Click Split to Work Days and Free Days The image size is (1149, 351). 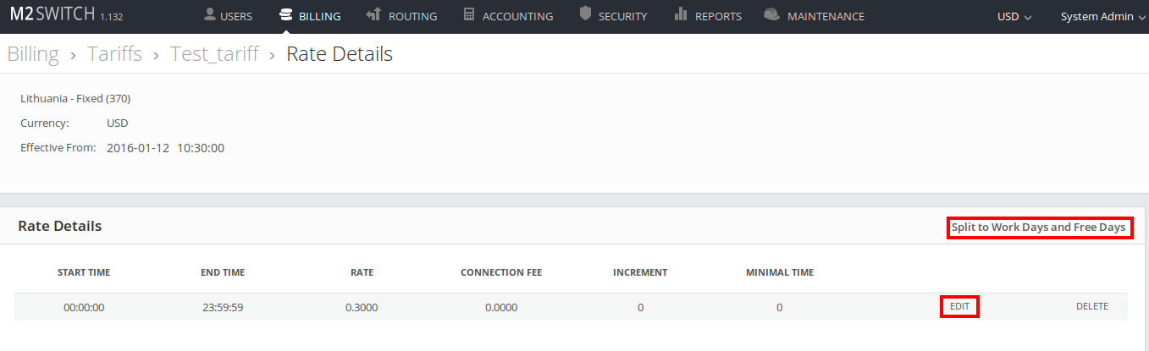point(1038,227)
